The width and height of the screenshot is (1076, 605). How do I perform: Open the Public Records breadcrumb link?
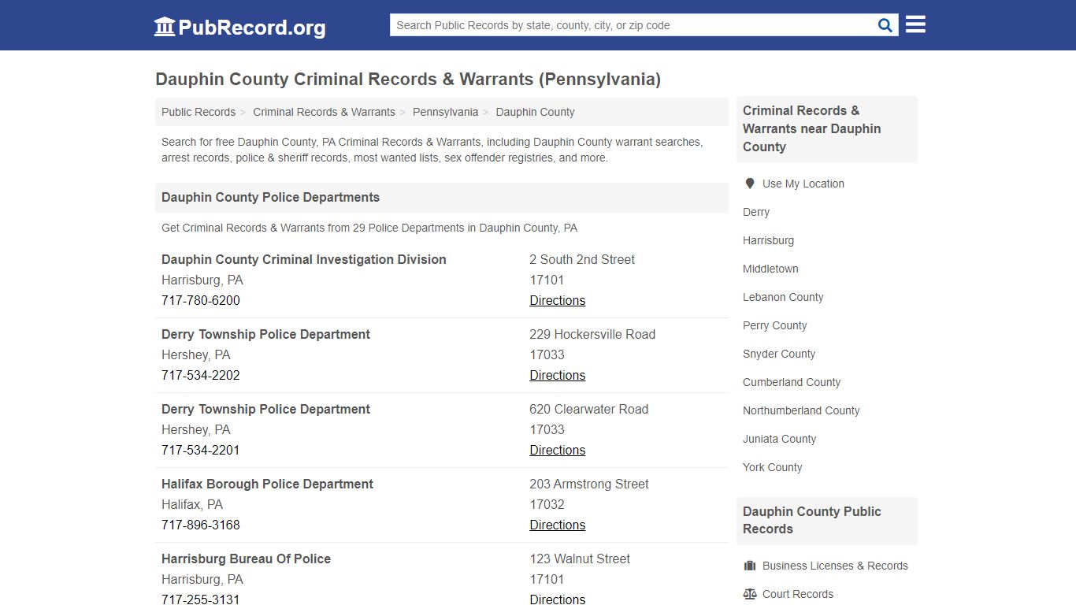click(199, 112)
